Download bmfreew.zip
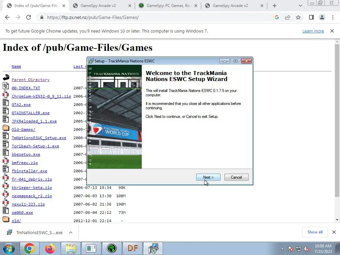The width and height of the screenshot is (340, 255). [25, 163]
